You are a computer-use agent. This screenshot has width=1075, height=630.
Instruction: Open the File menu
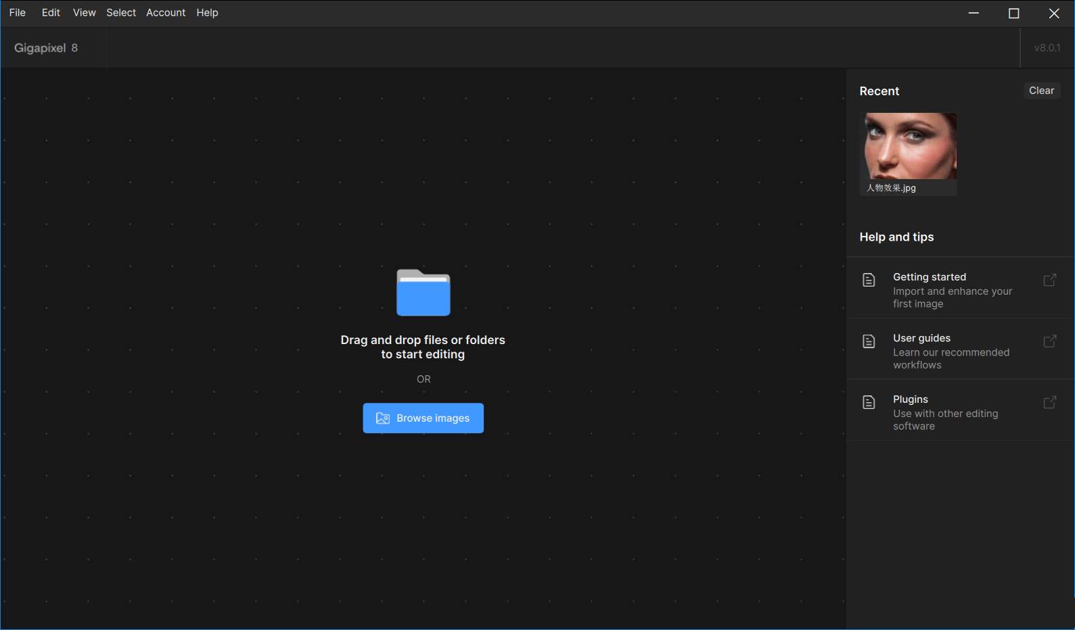[x=18, y=13]
